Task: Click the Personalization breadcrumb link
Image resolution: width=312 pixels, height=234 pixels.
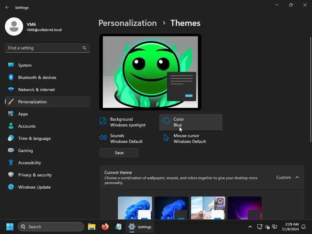Action: click(x=128, y=23)
